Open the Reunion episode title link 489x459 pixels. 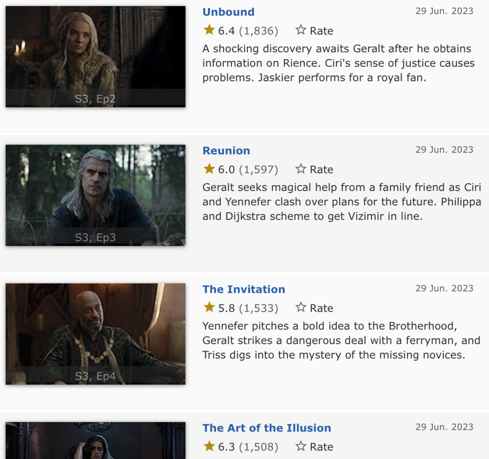[226, 151]
